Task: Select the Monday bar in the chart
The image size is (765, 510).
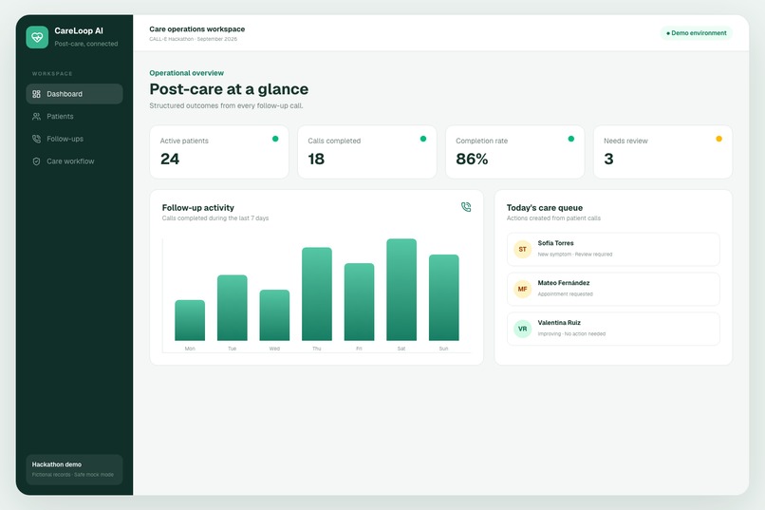Action: pyautogui.click(x=190, y=320)
